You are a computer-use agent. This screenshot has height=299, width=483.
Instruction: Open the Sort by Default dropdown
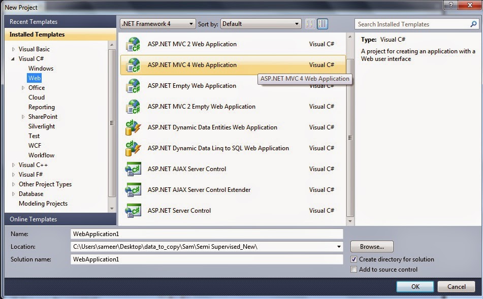261,24
